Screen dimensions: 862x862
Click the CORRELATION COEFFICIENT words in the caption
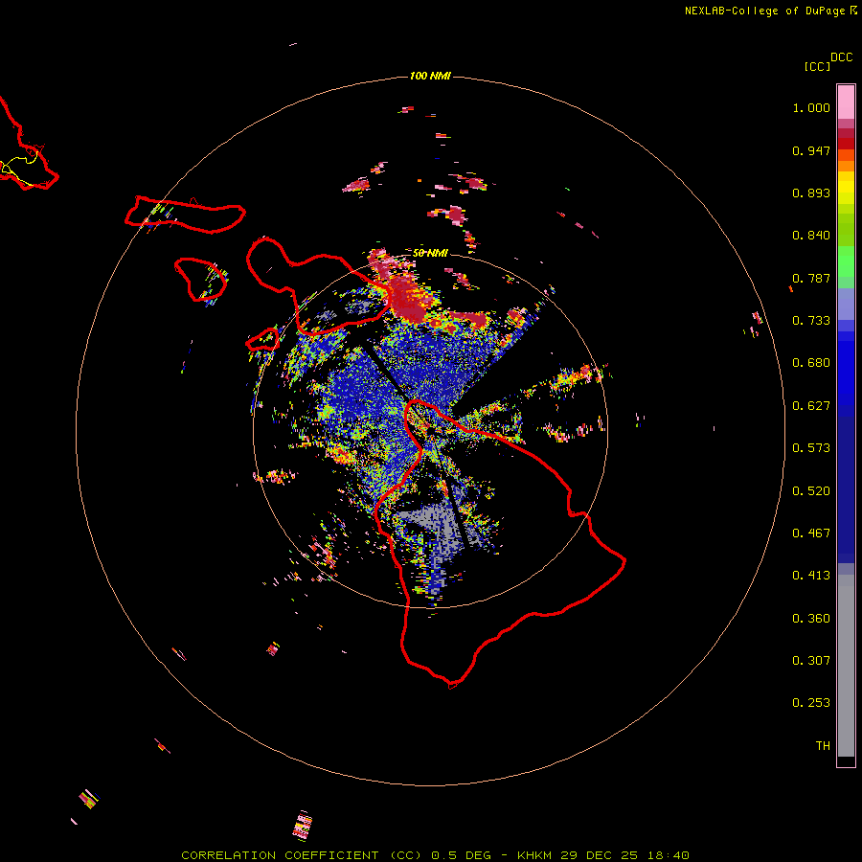[280, 855]
